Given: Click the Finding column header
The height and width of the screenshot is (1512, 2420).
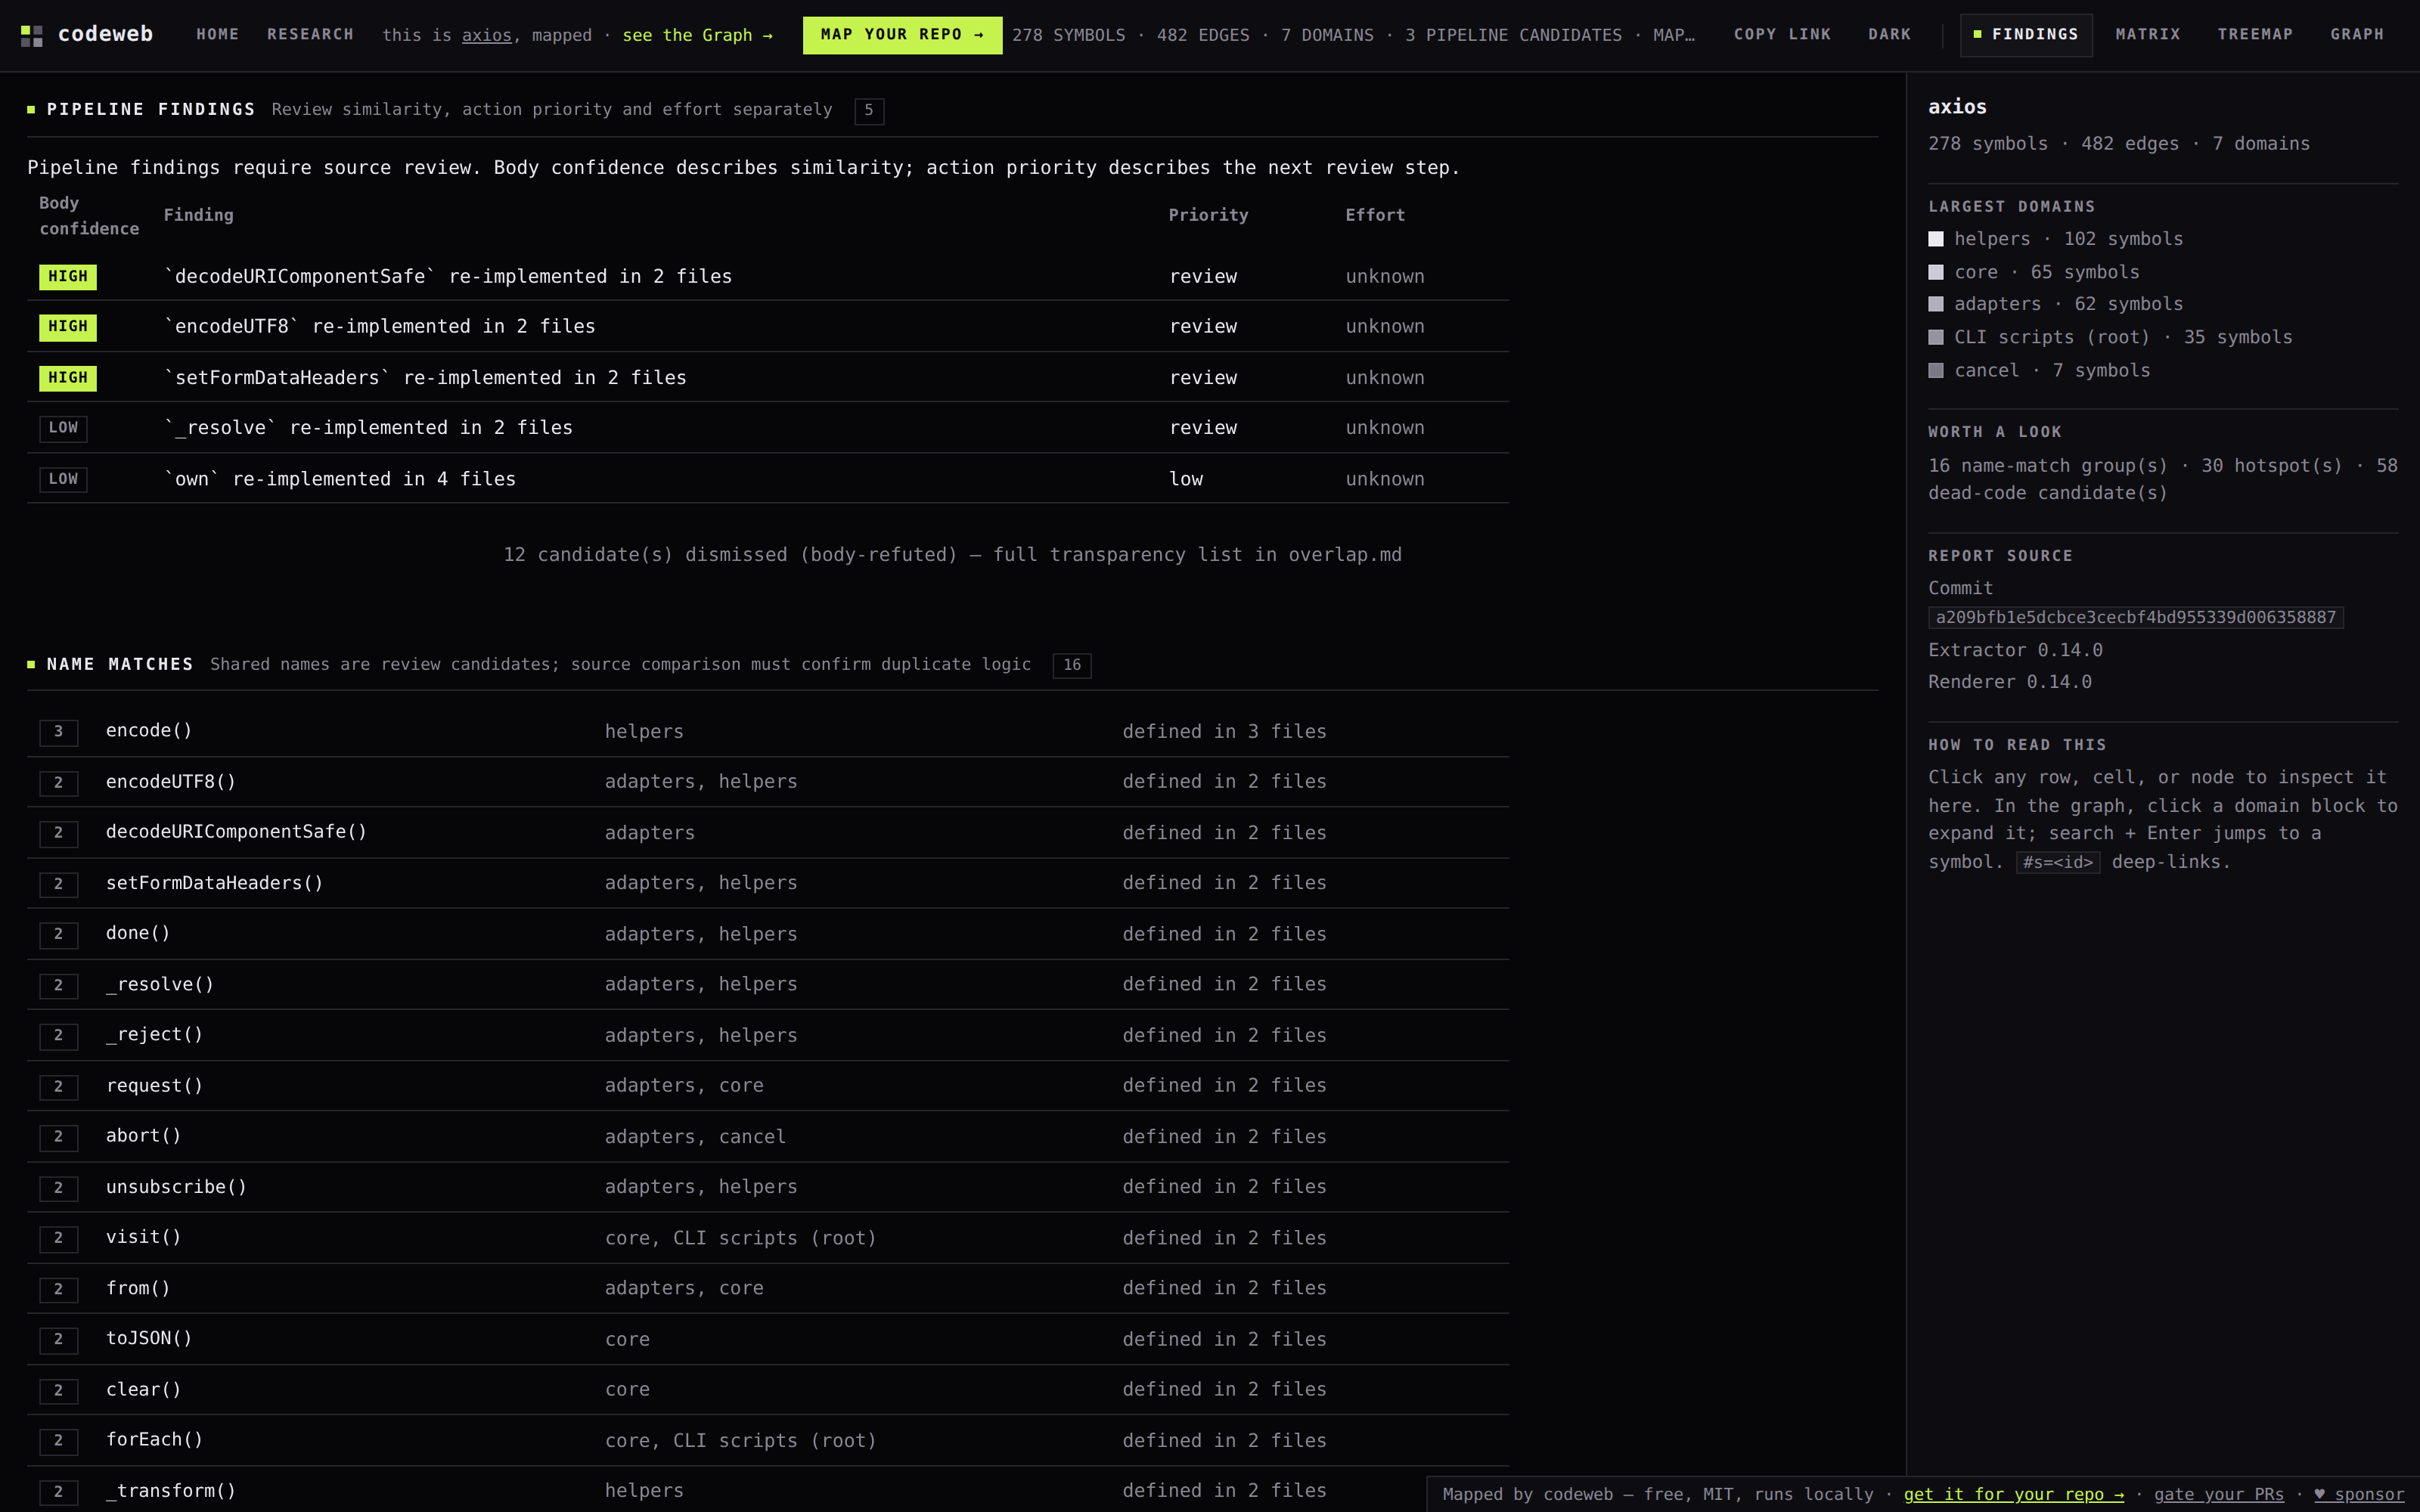Looking at the screenshot, I should [198, 215].
